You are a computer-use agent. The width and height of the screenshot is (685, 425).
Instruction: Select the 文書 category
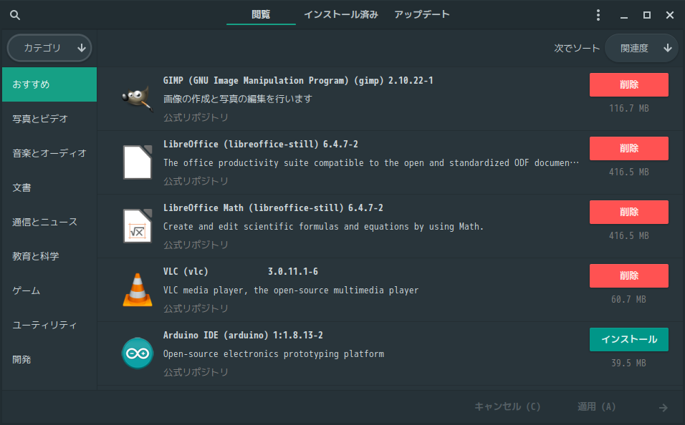tap(49, 187)
